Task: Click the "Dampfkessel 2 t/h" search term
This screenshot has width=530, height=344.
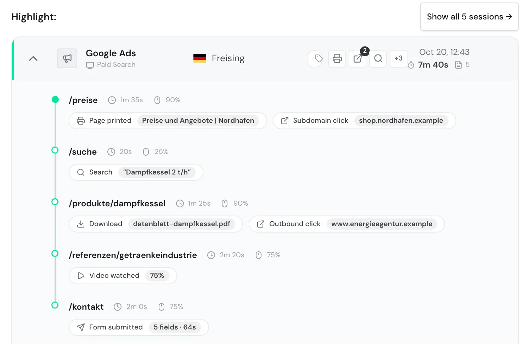Action: (x=157, y=172)
